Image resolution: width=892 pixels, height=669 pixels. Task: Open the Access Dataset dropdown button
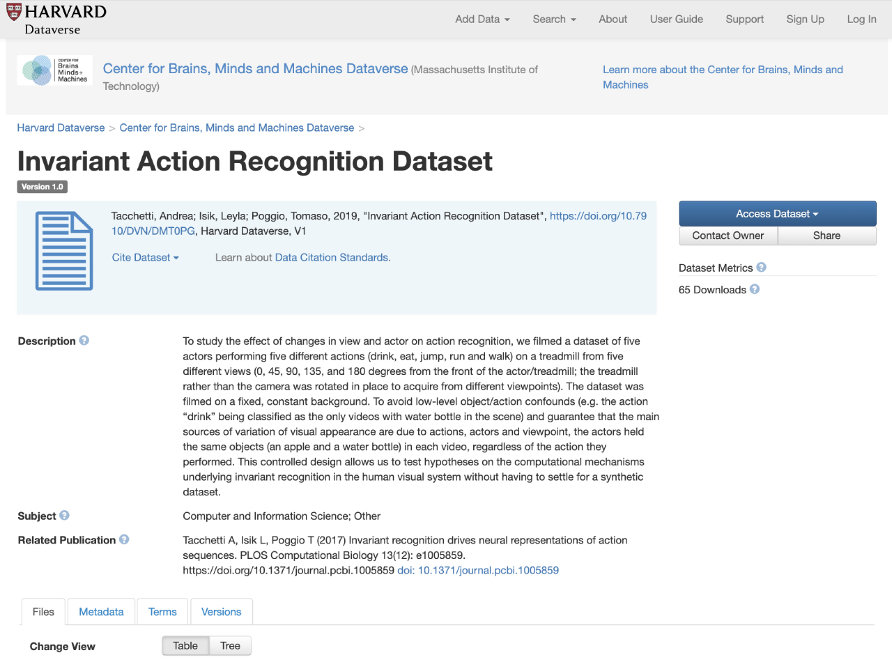tap(777, 214)
